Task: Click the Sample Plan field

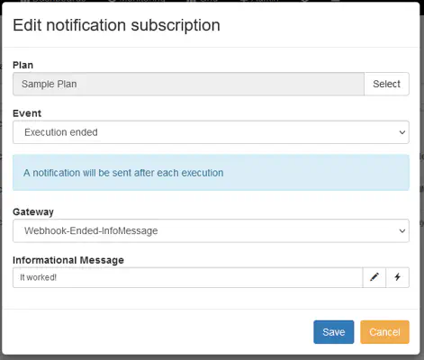Action: pyautogui.click(x=188, y=84)
